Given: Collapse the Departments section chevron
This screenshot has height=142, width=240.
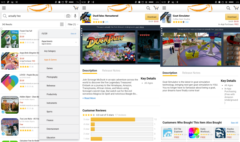Looking at the screenshot, I should pyautogui.click(x=76, y=43).
